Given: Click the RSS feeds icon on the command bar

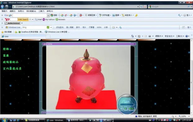Looking at the screenshot, I should click(x=139, y=36).
